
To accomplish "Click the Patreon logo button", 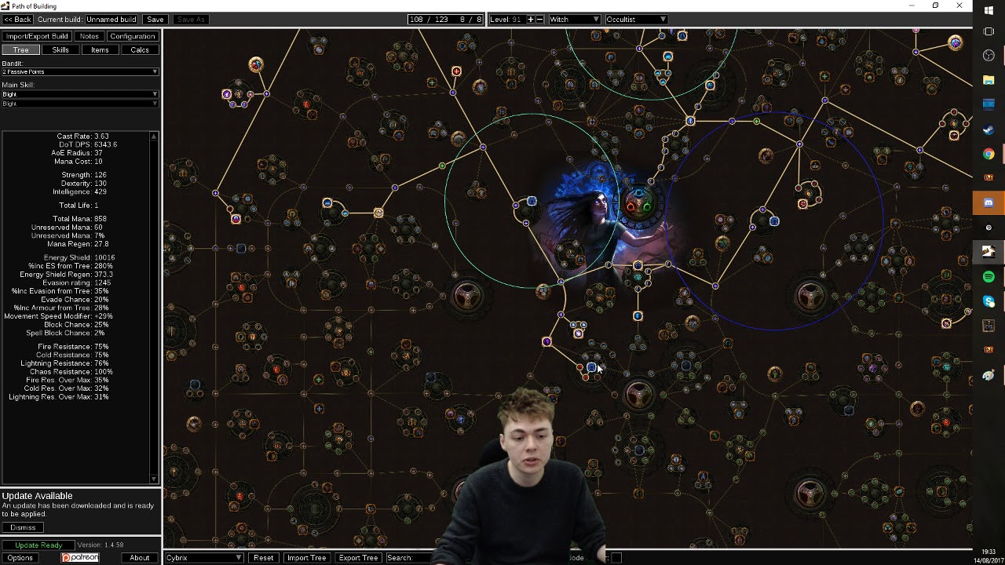I will (x=80, y=558).
